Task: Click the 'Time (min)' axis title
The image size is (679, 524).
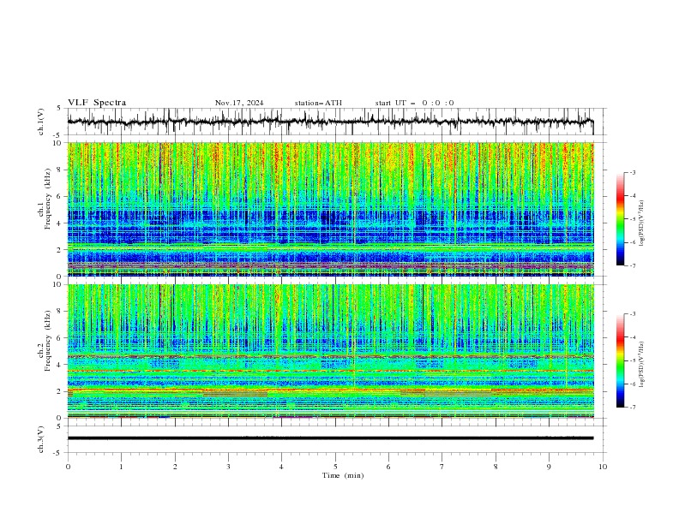Action: point(343,475)
